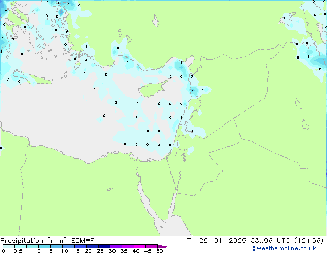Select the 'ECMWF' model label
Image resolution: width=327 pixels, height=253 pixels.
click(83, 241)
